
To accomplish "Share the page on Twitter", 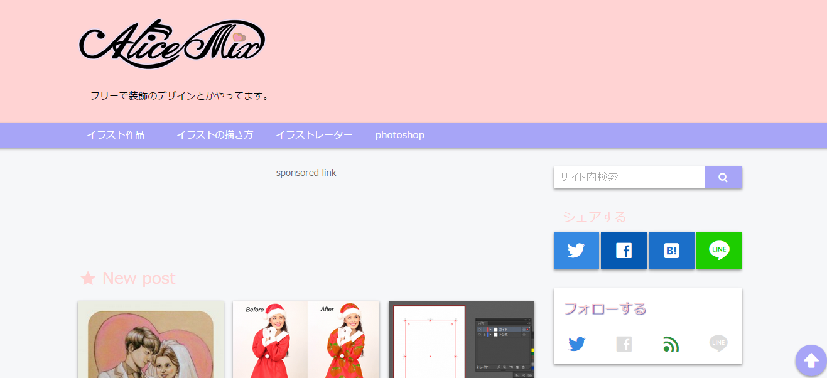I will click(x=576, y=251).
